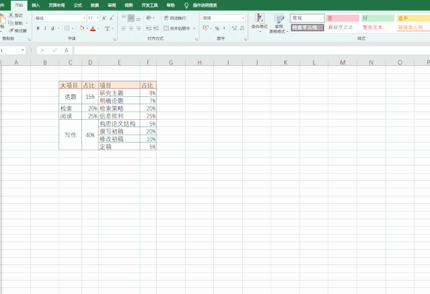Click the Increase Font Size icon
This screenshot has width=430, height=294.
(x=104, y=18)
